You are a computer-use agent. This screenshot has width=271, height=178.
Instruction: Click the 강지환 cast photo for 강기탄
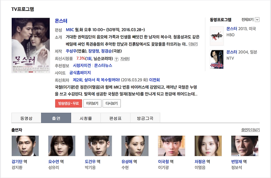25,146
